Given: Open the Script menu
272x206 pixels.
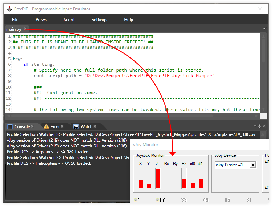Looking at the screenshot, I should tap(69, 20).
